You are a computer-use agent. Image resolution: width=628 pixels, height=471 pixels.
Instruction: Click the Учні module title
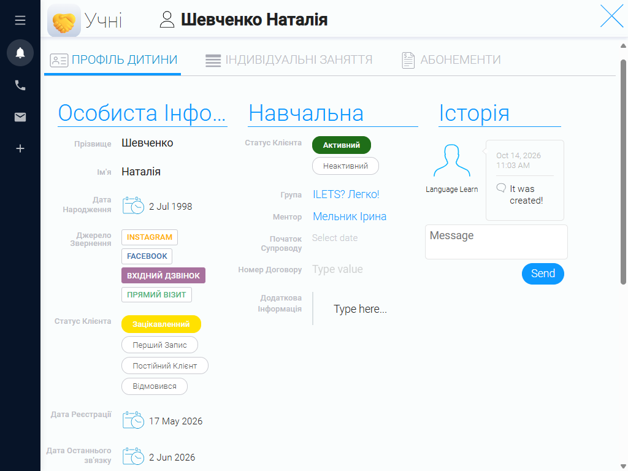103,20
